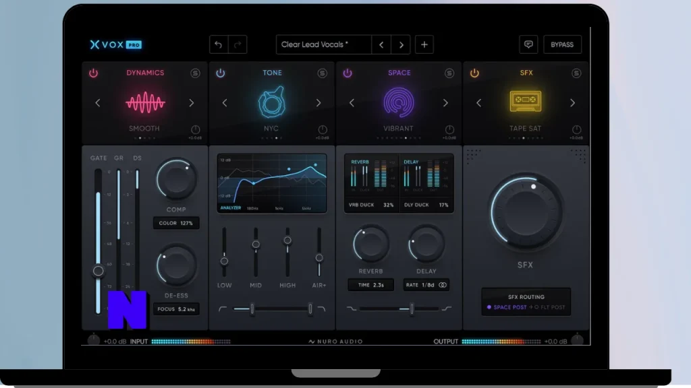Click the SFX output gain dial under TAPE SAT
Image resolution: width=691 pixels, height=388 pixels.
[576, 129]
